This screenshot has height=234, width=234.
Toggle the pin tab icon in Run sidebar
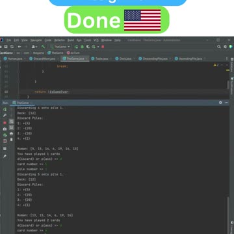point(5,156)
